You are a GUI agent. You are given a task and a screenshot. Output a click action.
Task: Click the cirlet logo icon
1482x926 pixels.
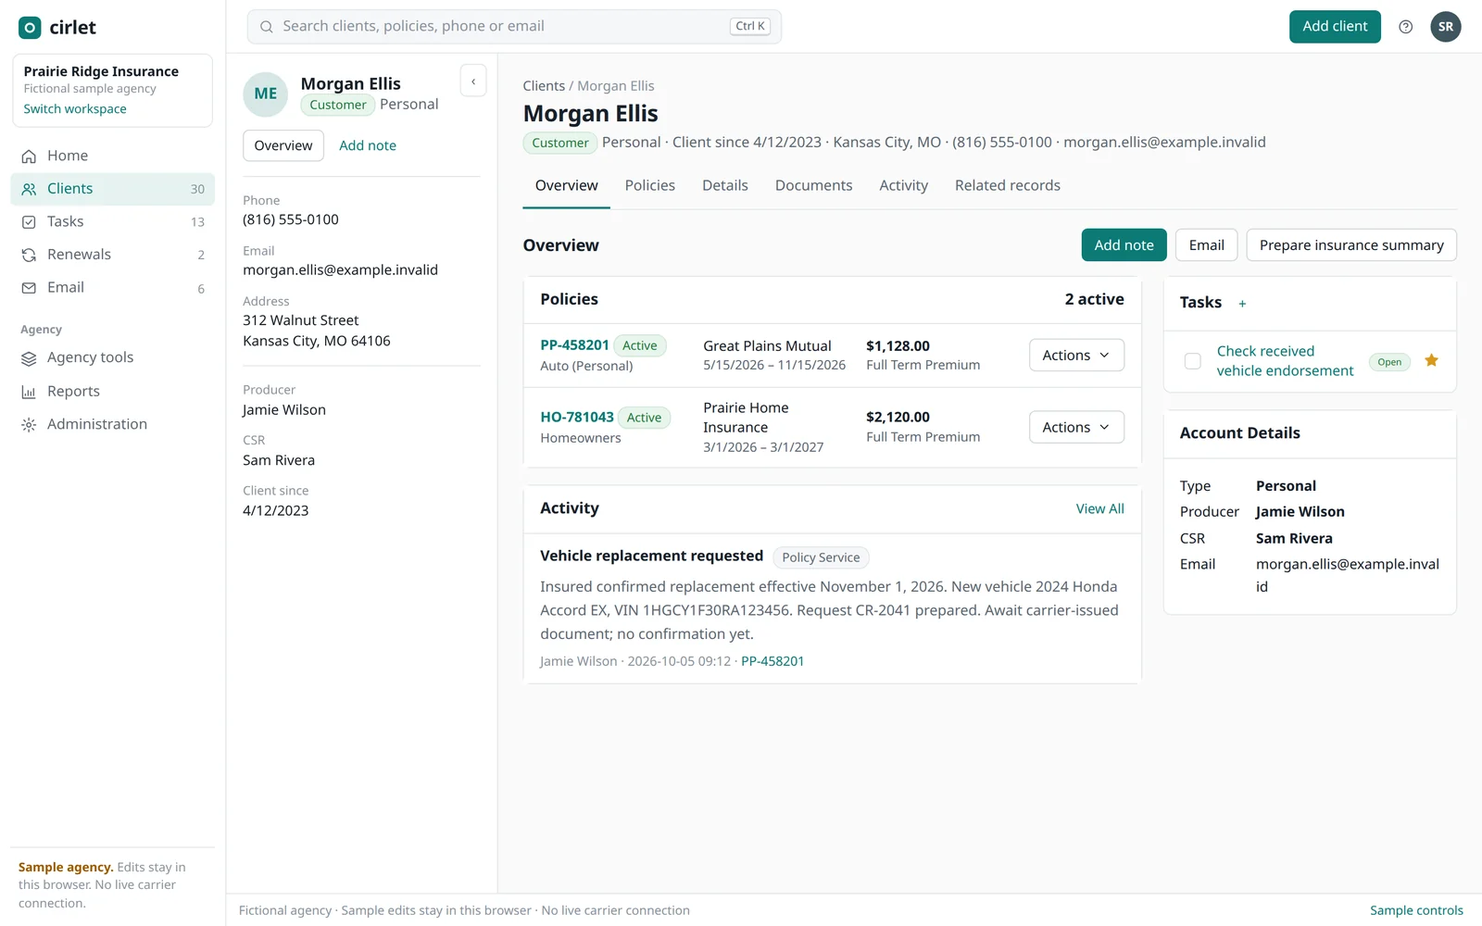30,28
